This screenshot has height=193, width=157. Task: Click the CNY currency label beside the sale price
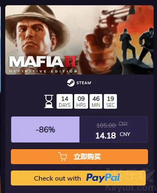click(x=125, y=134)
